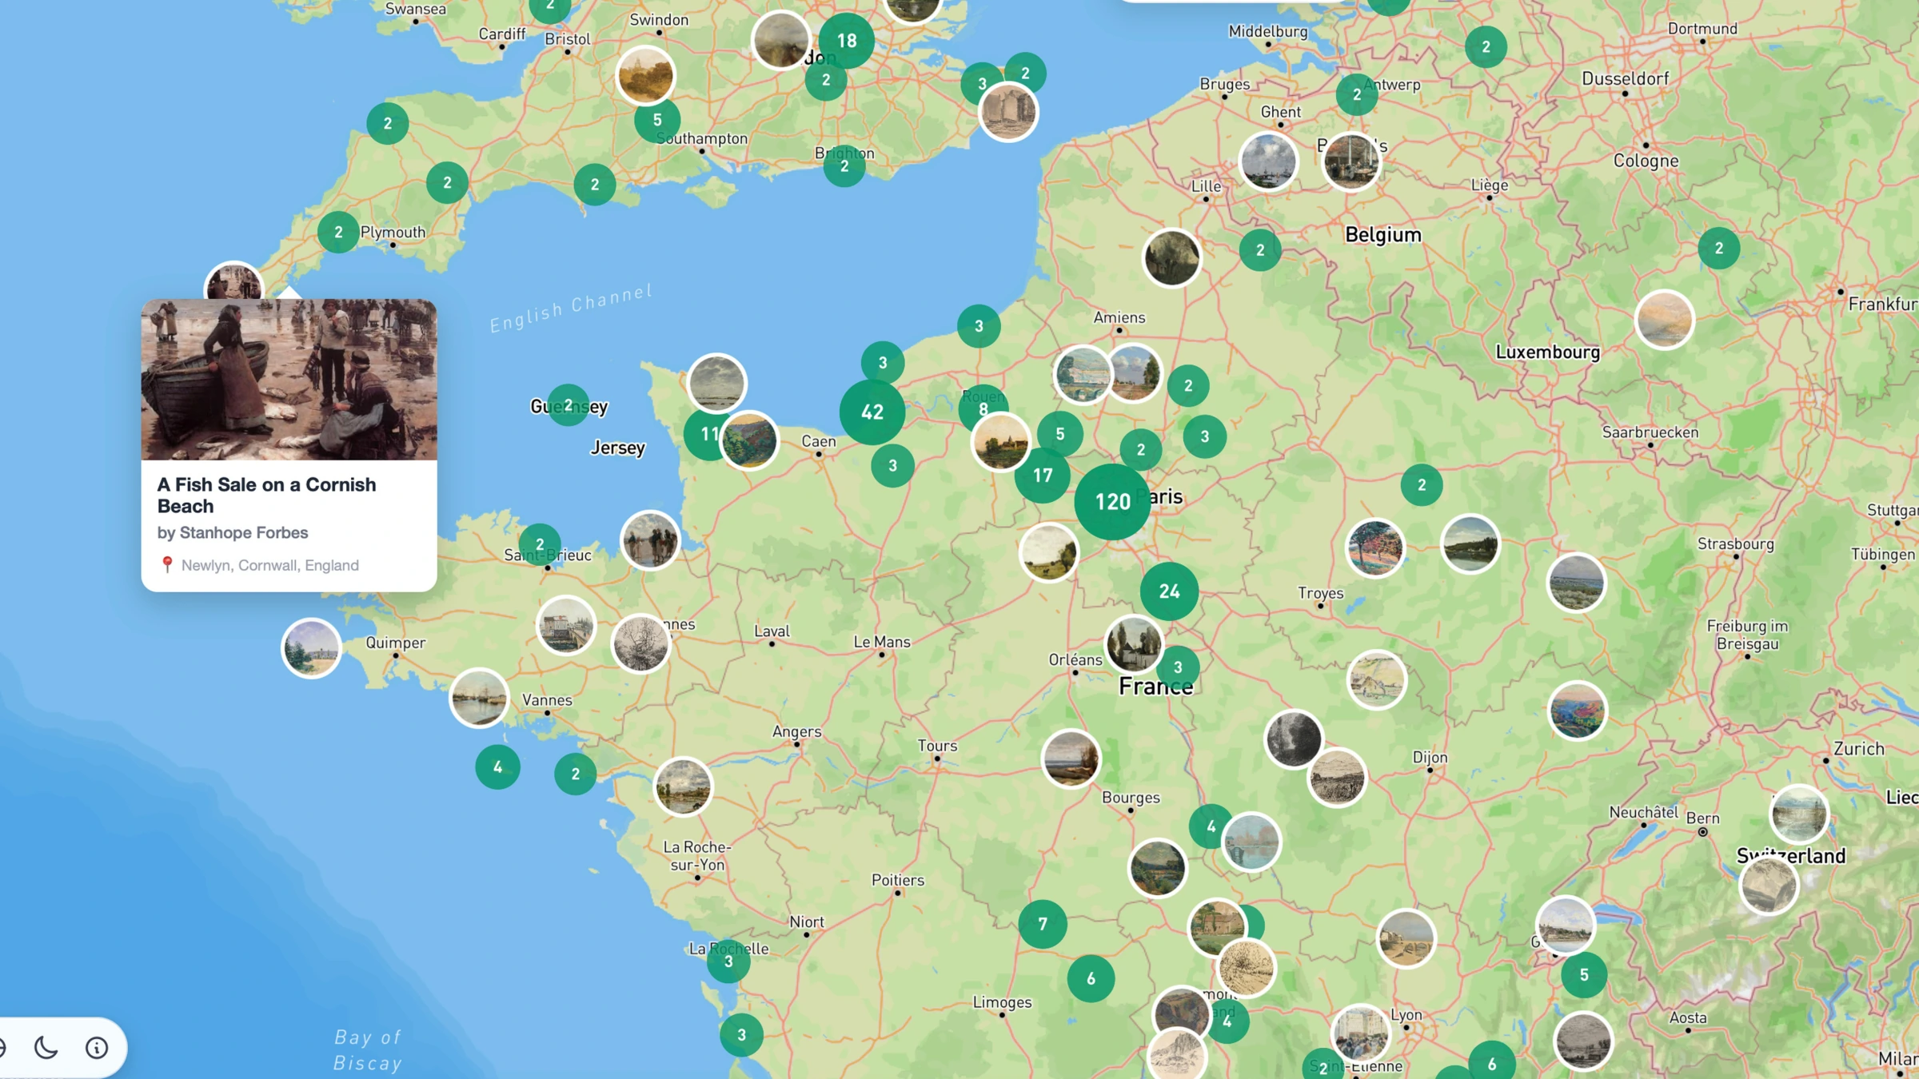The image size is (1919, 1079).
Task: Open the painting marker west of Aosta
Action: 1583,1041
